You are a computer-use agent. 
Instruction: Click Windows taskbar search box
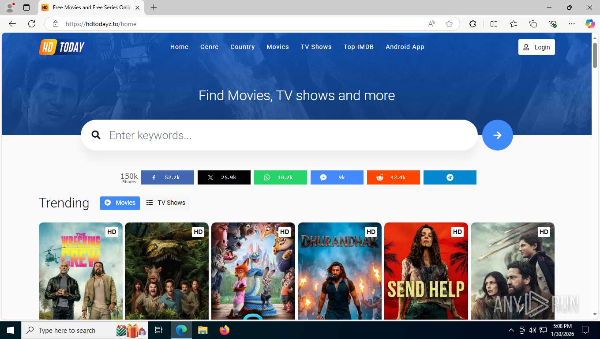tap(85, 330)
